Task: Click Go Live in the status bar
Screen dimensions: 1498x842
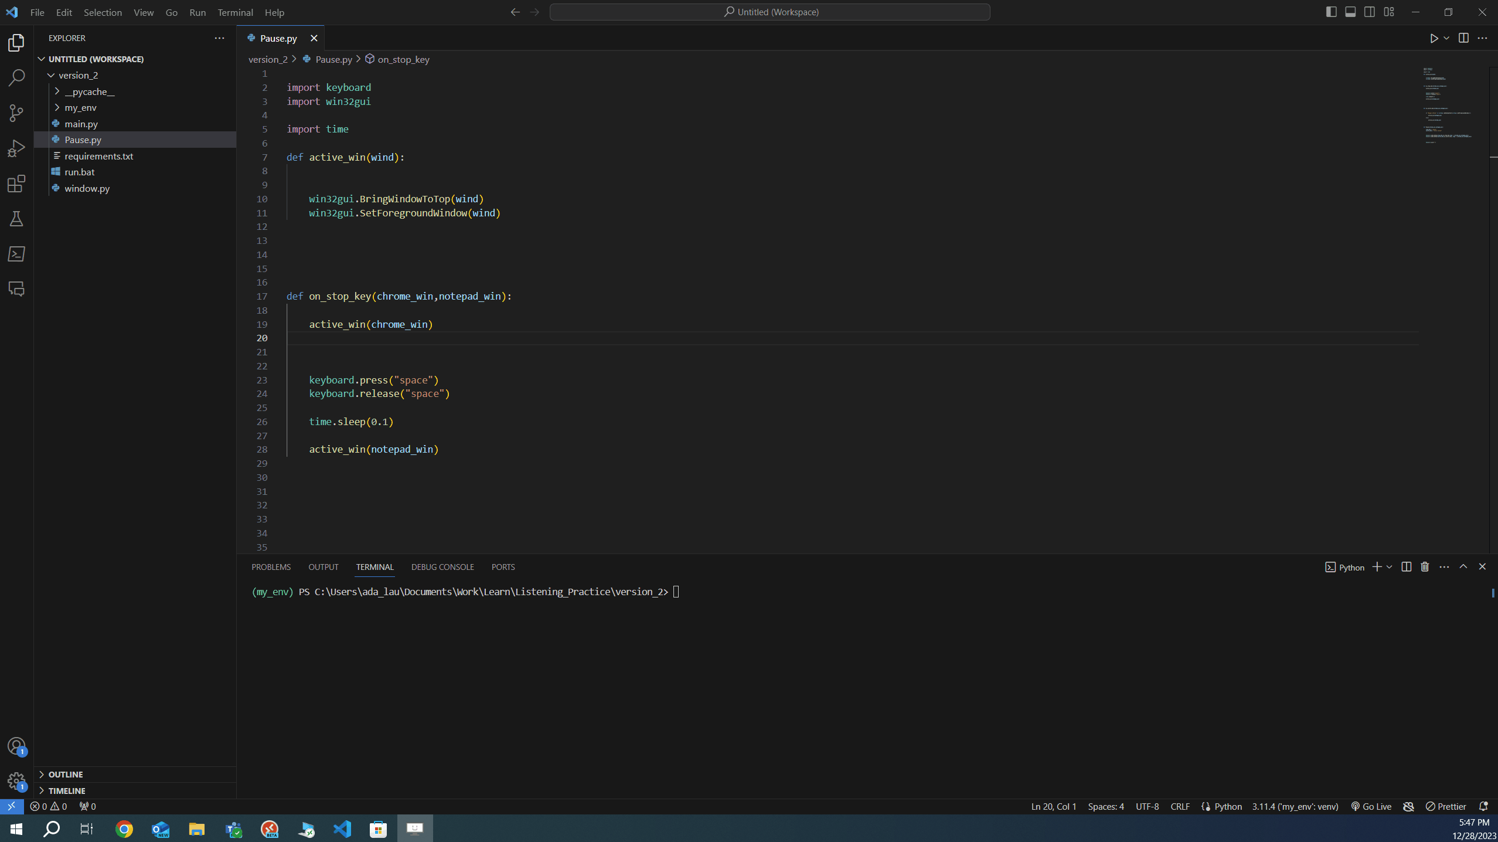Action: [x=1370, y=806]
